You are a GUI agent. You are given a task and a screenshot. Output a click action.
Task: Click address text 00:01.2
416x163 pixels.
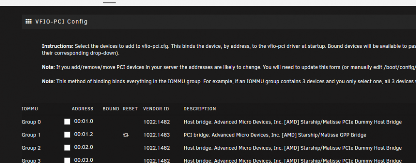coord(84,134)
